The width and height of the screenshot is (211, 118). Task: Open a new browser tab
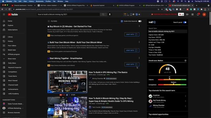(196, 6)
